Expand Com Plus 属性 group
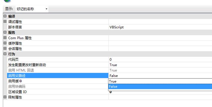Screen dimensions: 212x107 coord(5,38)
